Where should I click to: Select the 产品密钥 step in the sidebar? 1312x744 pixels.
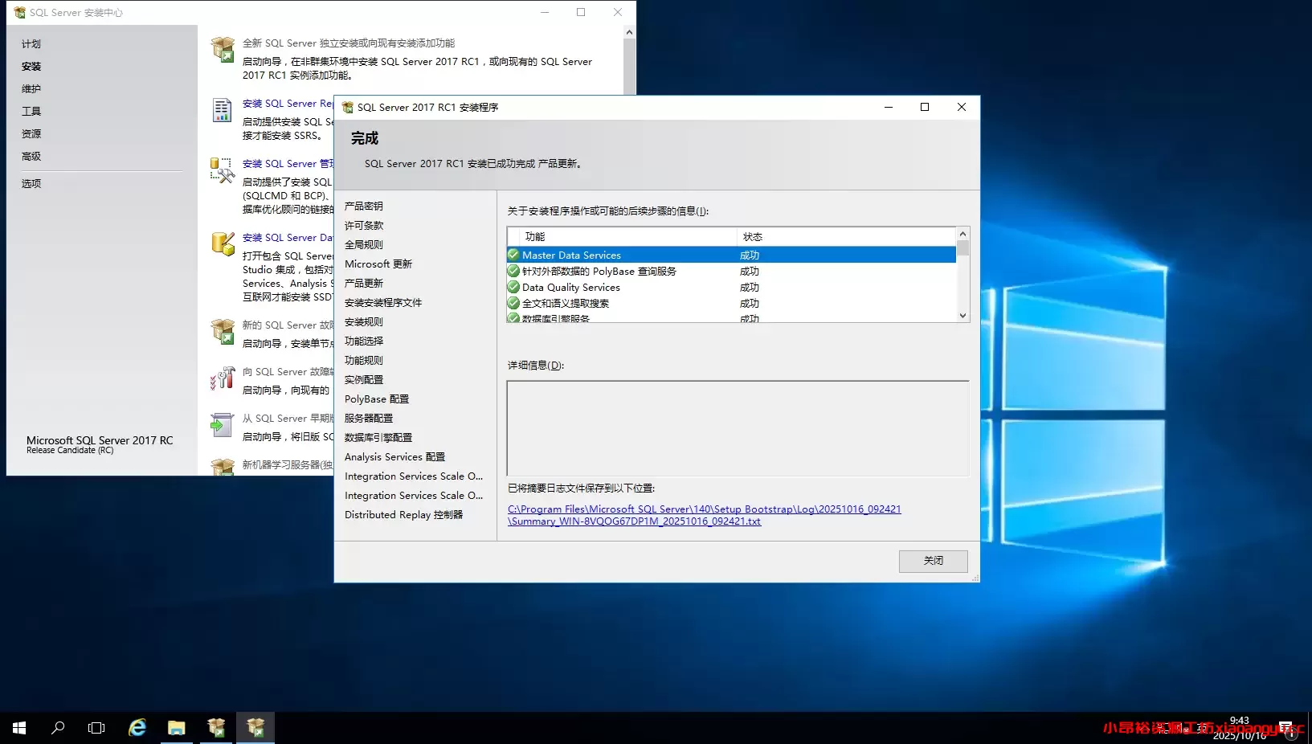[363, 206]
